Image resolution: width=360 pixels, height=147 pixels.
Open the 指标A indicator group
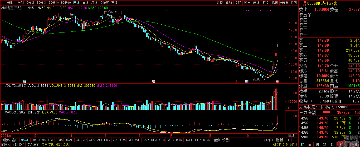(5, 140)
